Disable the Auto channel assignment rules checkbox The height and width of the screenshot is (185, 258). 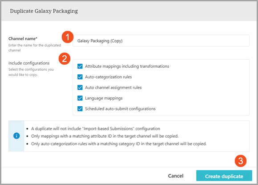click(80, 88)
